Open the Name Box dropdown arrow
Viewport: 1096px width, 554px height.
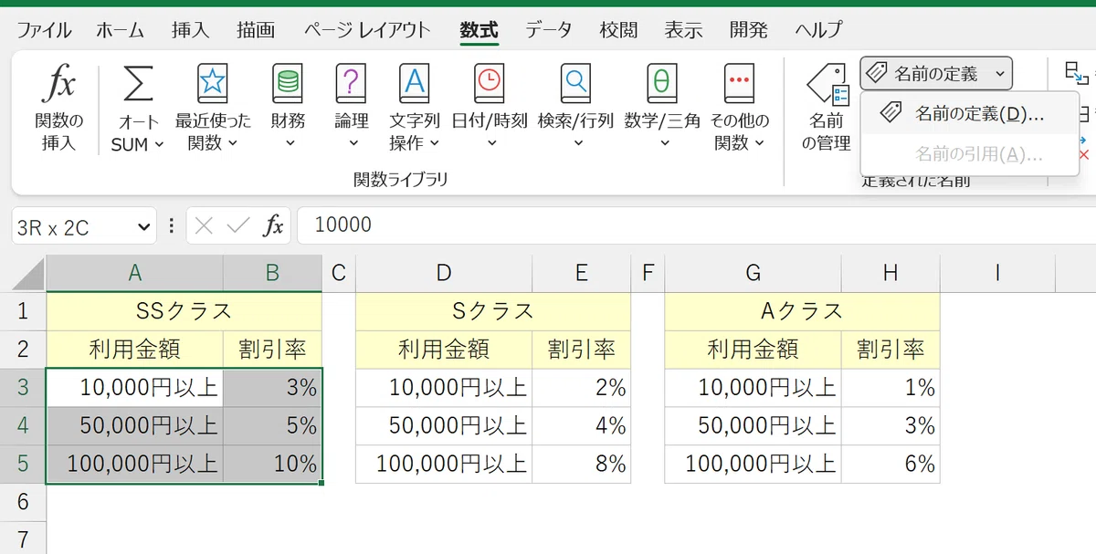[142, 226]
